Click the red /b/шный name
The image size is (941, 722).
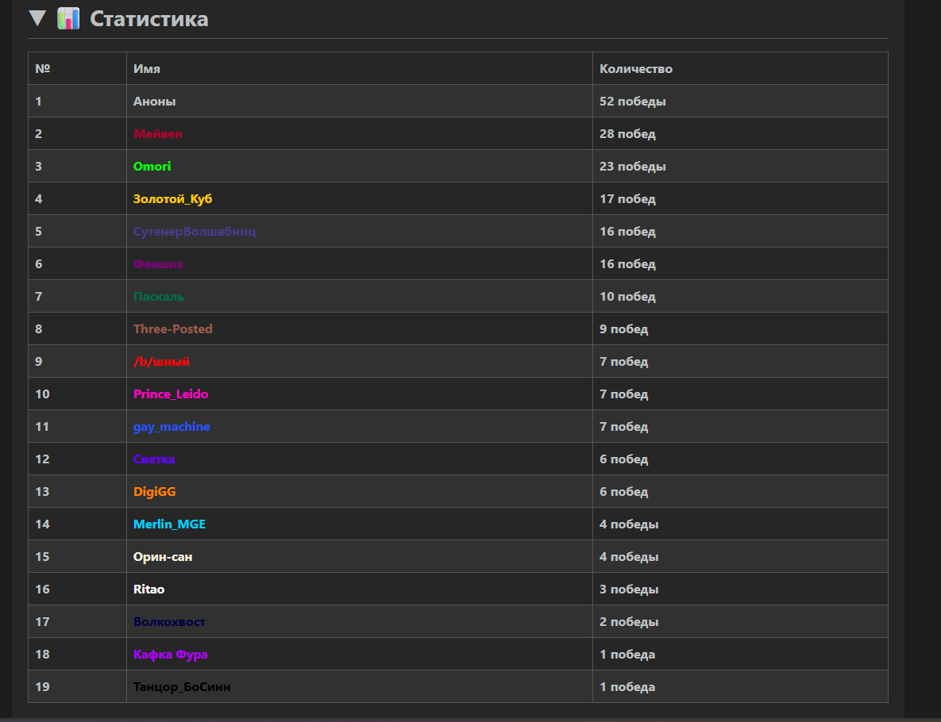click(161, 362)
